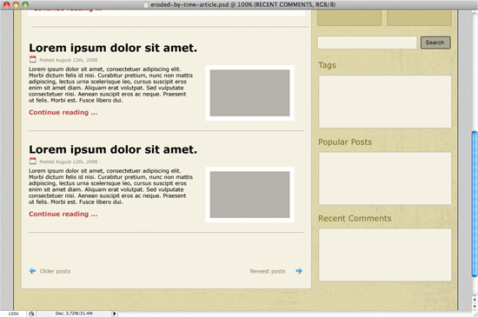Click the blue right arrow beside Newest posts
This screenshot has height=317, width=478.
[299, 271]
